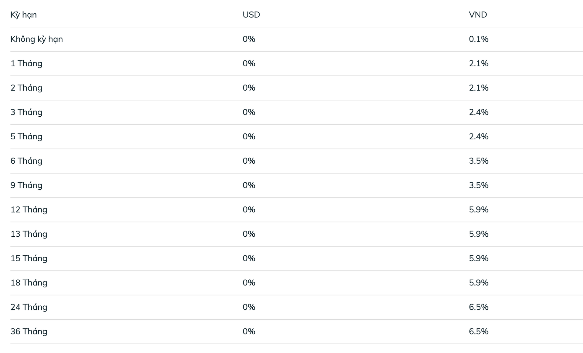Click the USD rate for 6 Tháng
This screenshot has height=353, width=583.
(249, 161)
